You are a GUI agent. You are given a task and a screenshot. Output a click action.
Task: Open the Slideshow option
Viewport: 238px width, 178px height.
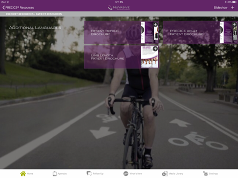point(220,8)
